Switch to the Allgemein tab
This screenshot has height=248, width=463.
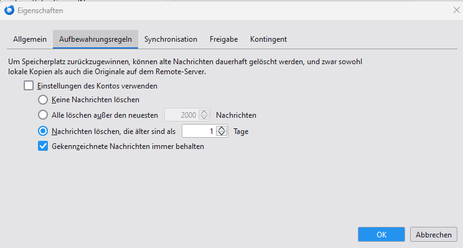tap(30, 39)
